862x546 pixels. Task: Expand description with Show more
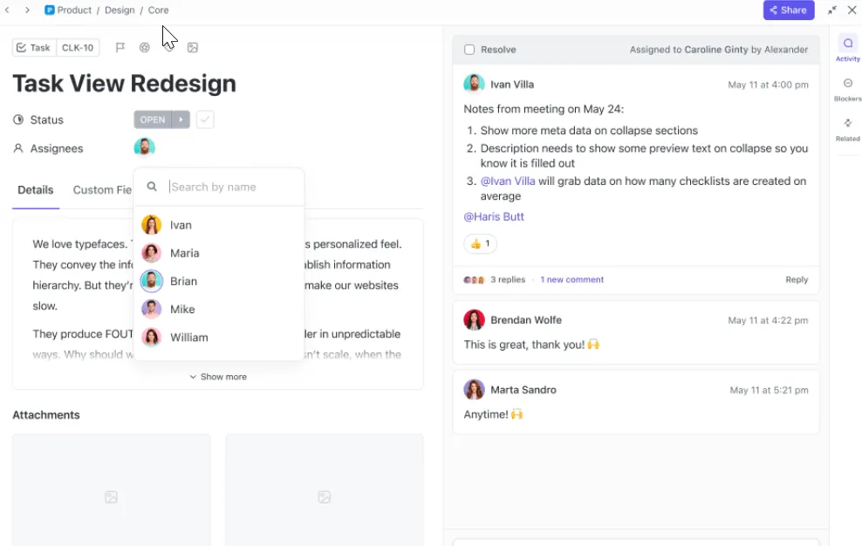coord(218,377)
